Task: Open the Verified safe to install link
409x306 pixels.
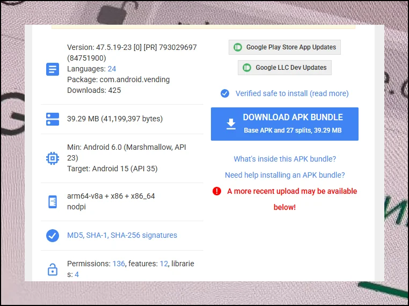Action: click(292, 93)
